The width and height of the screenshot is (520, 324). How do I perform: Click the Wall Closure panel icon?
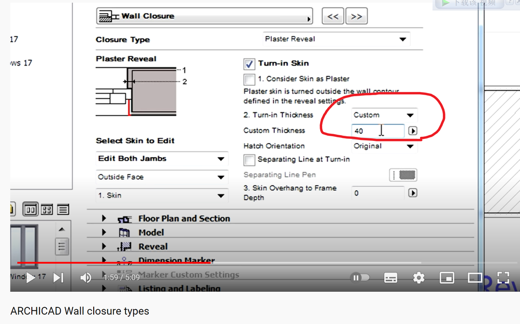(109, 16)
